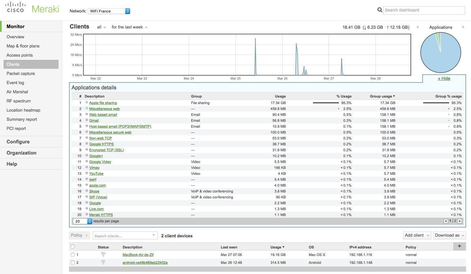Open Location heatmap
Image resolution: width=471 pixels, height=274 pixels.
pos(23,110)
